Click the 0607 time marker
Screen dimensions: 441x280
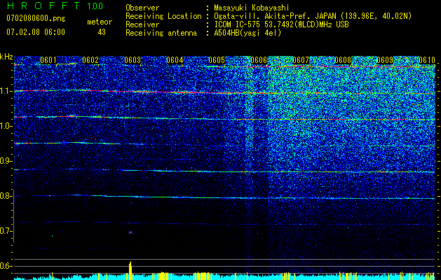click(301, 60)
